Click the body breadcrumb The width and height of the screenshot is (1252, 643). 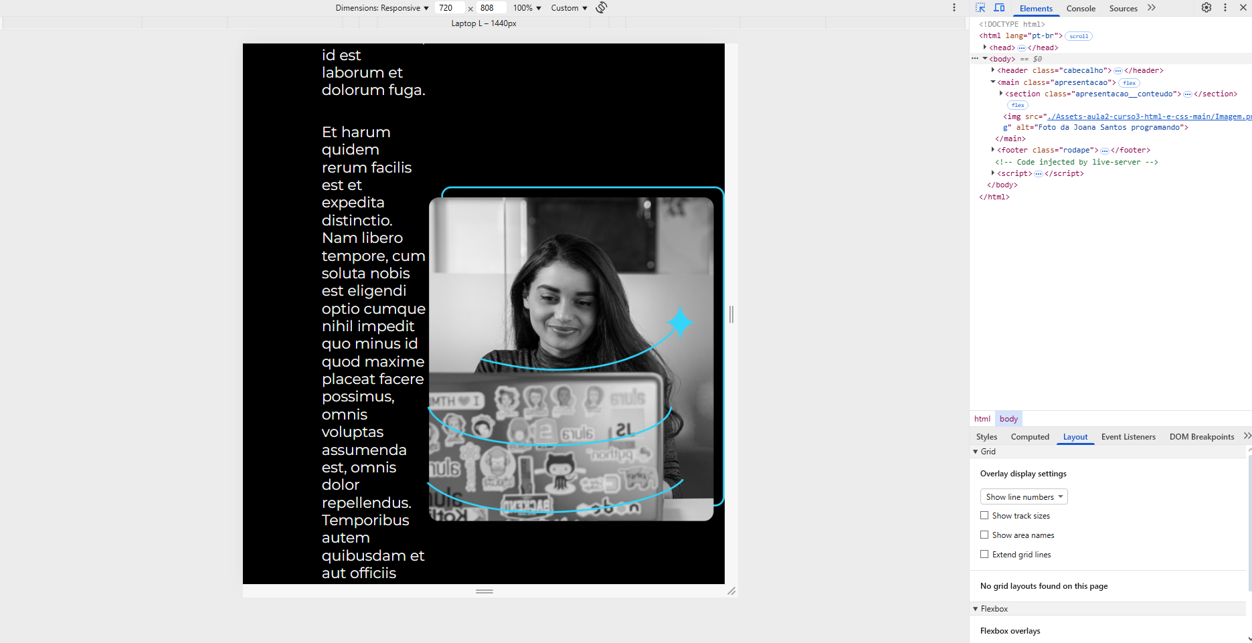coord(1008,419)
